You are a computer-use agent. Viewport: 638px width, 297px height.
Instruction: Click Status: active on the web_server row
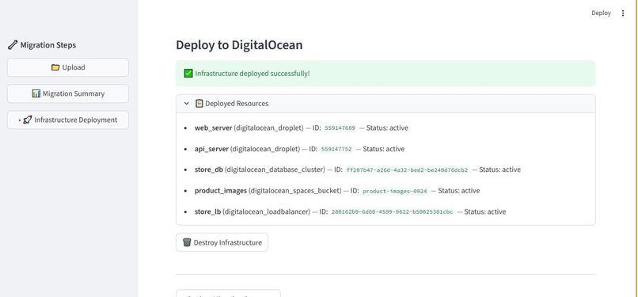(387, 128)
